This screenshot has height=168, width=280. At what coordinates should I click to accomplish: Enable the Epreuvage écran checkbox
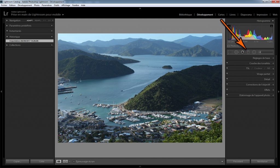tap(74, 161)
